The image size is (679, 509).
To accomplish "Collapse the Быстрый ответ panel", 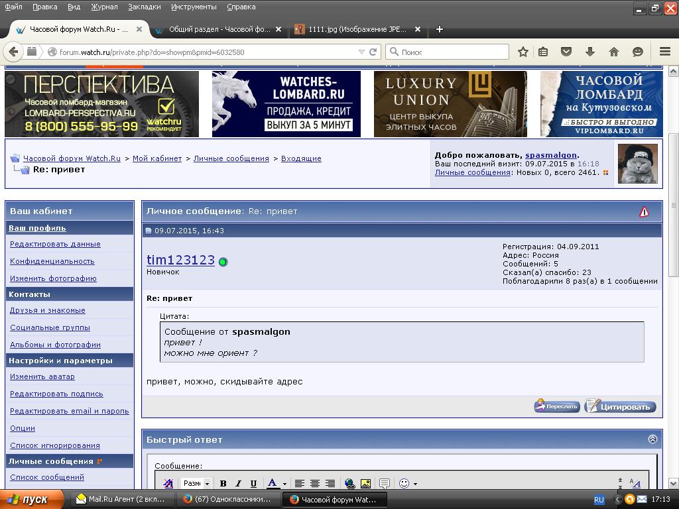I will click(652, 439).
